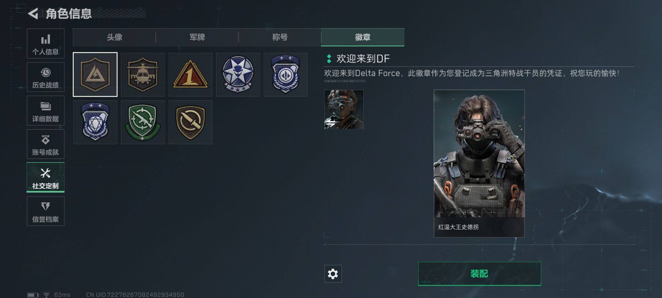Screen dimensions: 662x298
Task: Choose the helicopter emblem badge
Action: pos(143,74)
